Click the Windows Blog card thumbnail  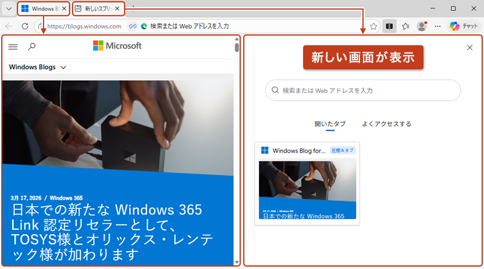[307, 189]
